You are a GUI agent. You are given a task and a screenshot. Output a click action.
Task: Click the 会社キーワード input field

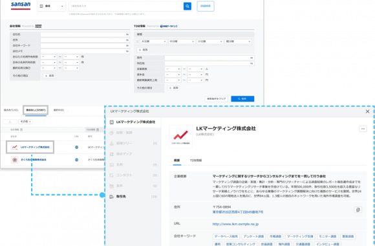[85, 45]
